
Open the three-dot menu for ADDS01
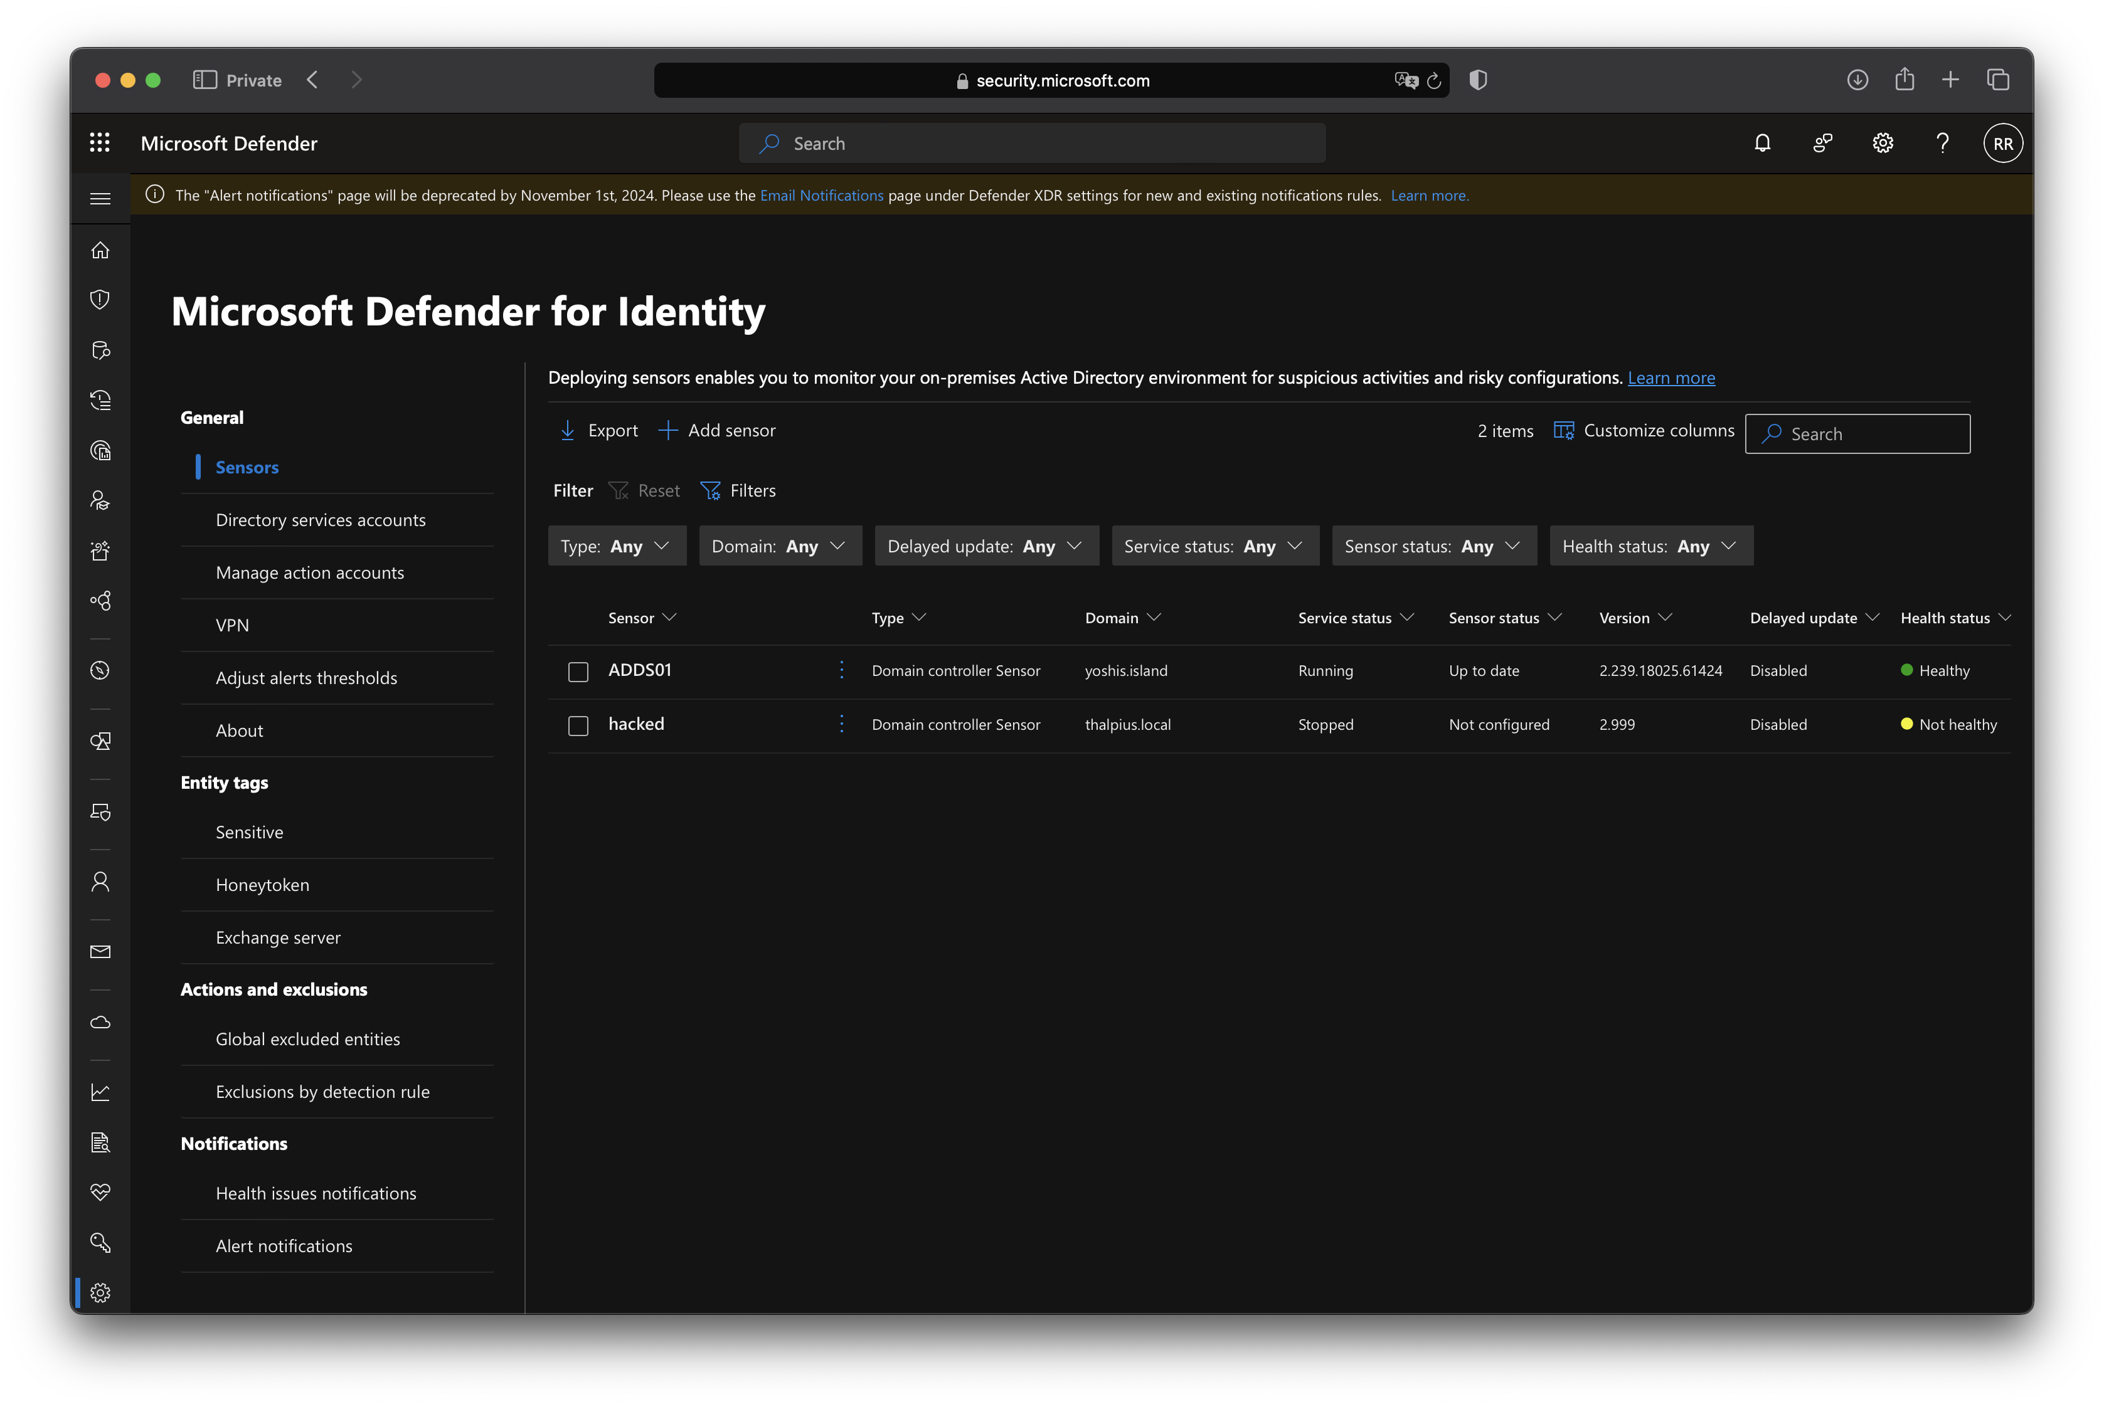[x=841, y=670]
